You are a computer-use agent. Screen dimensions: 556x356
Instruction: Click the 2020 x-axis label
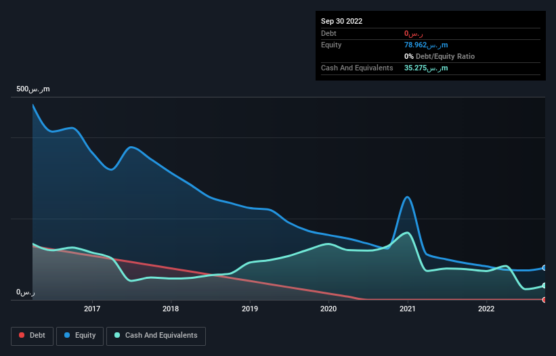coord(328,309)
